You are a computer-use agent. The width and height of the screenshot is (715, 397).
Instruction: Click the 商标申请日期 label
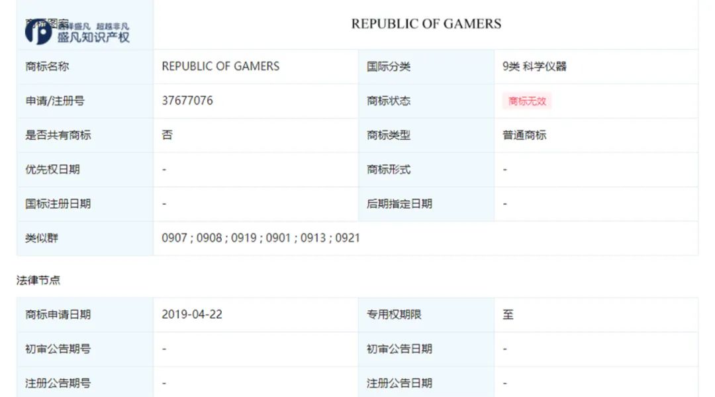[x=58, y=314]
